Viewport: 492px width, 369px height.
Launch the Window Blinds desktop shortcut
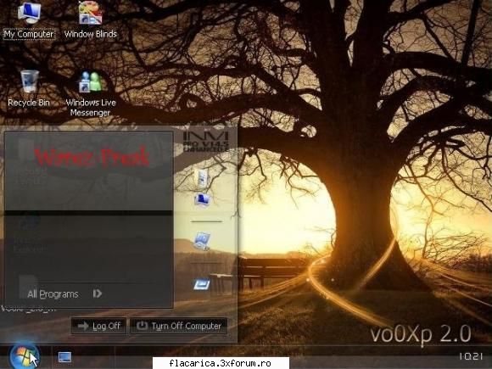(x=91, y=20)
